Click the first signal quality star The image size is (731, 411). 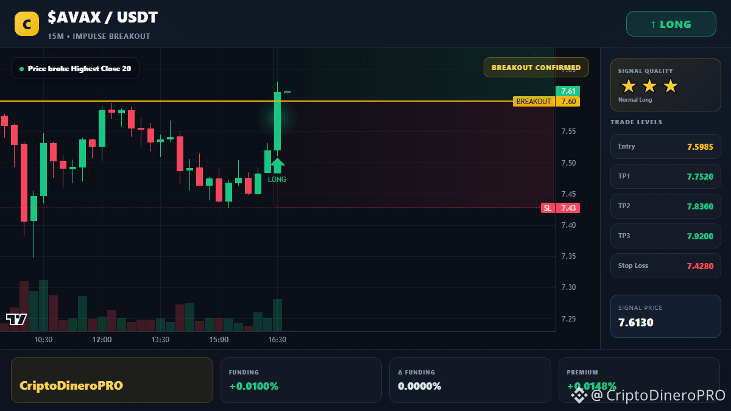point(629,86)
